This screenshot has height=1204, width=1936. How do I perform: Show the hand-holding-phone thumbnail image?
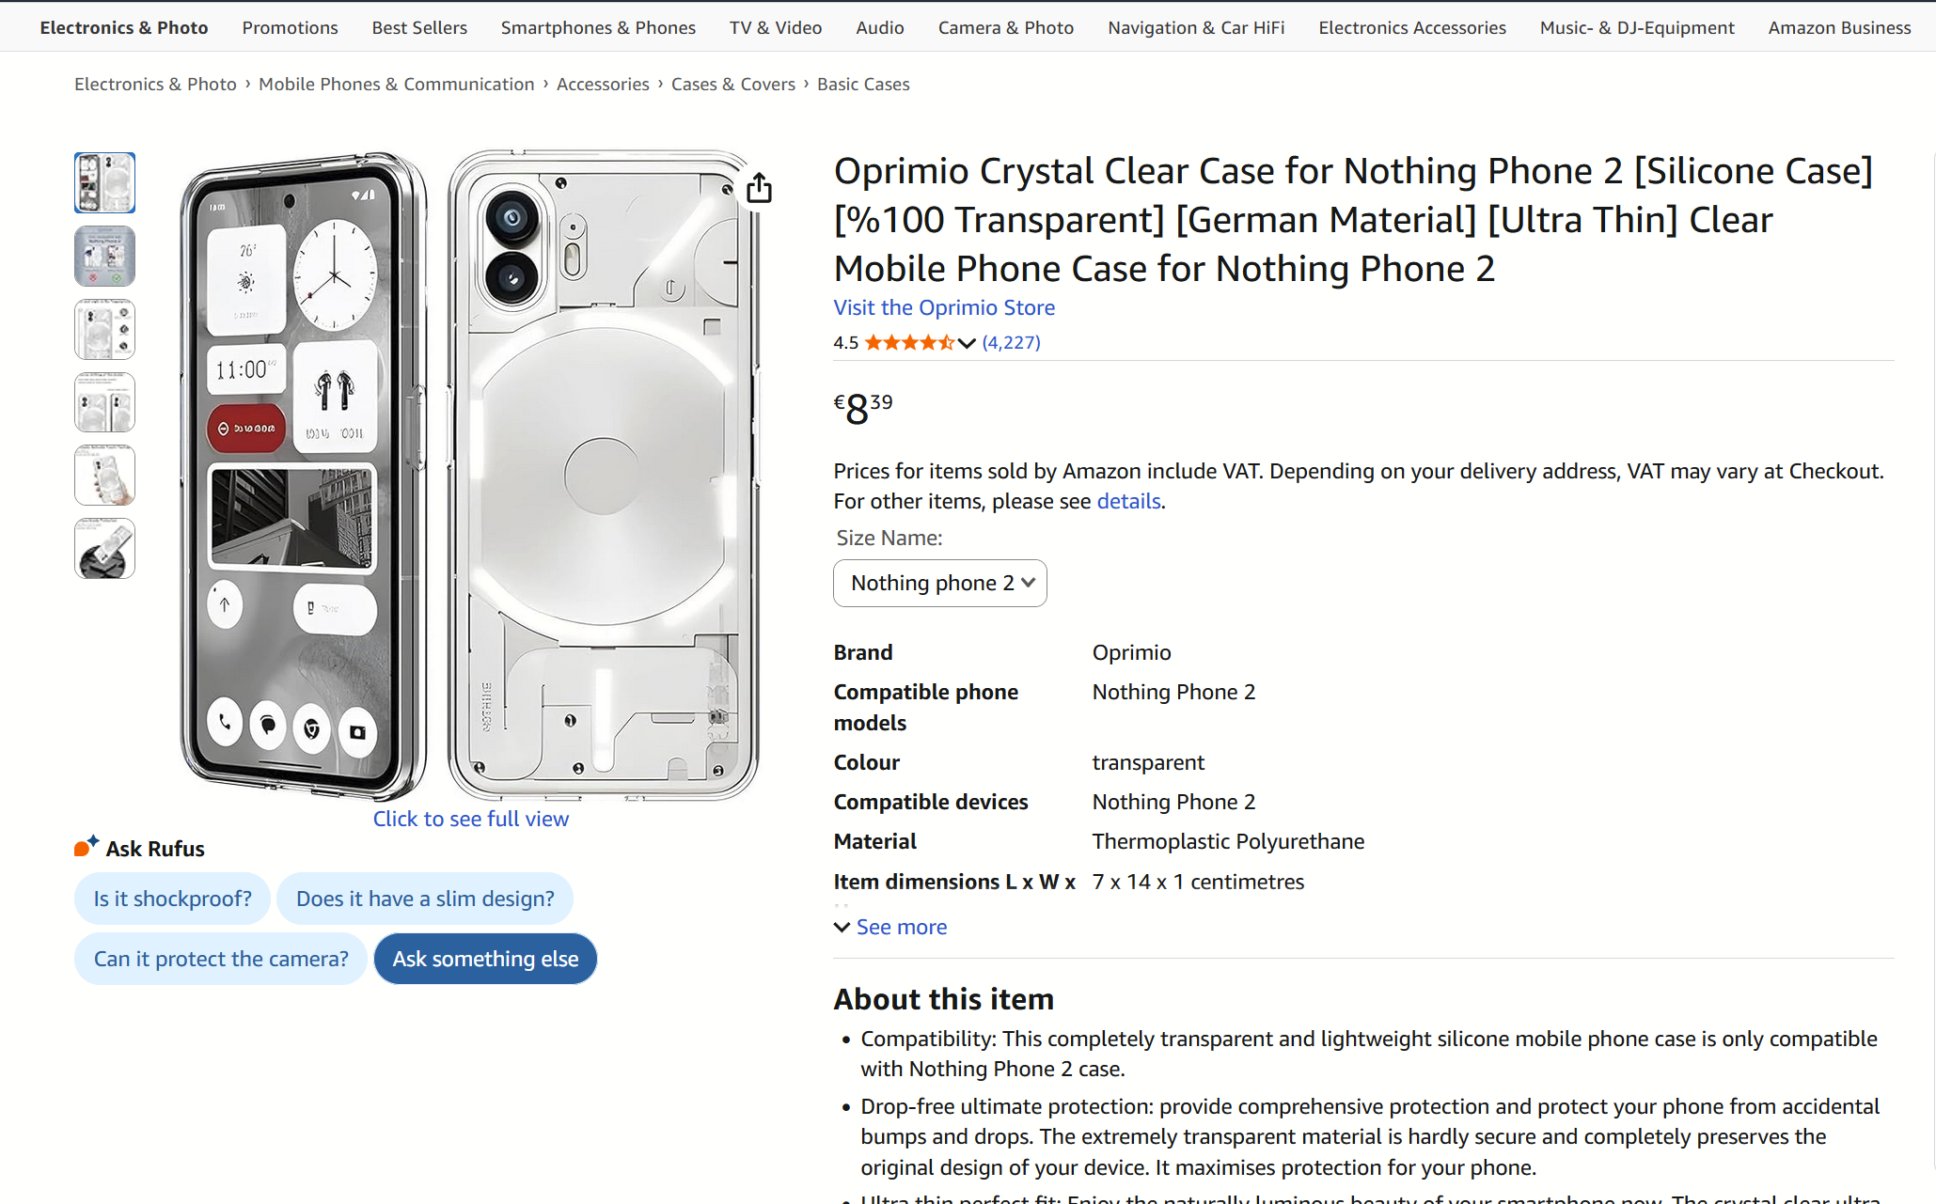coord(104,476)
